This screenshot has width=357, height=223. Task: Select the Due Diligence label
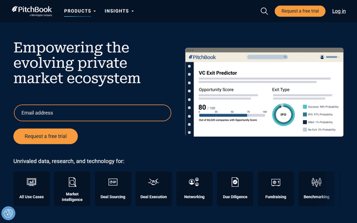[x=235, y=197]
